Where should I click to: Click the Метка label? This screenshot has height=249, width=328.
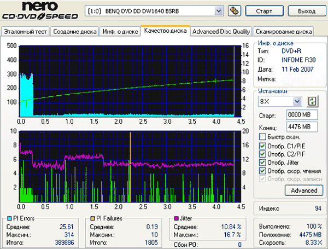click(266, 79)
